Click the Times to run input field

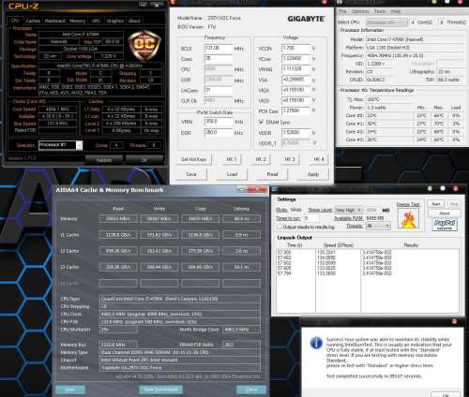(311, 218)
